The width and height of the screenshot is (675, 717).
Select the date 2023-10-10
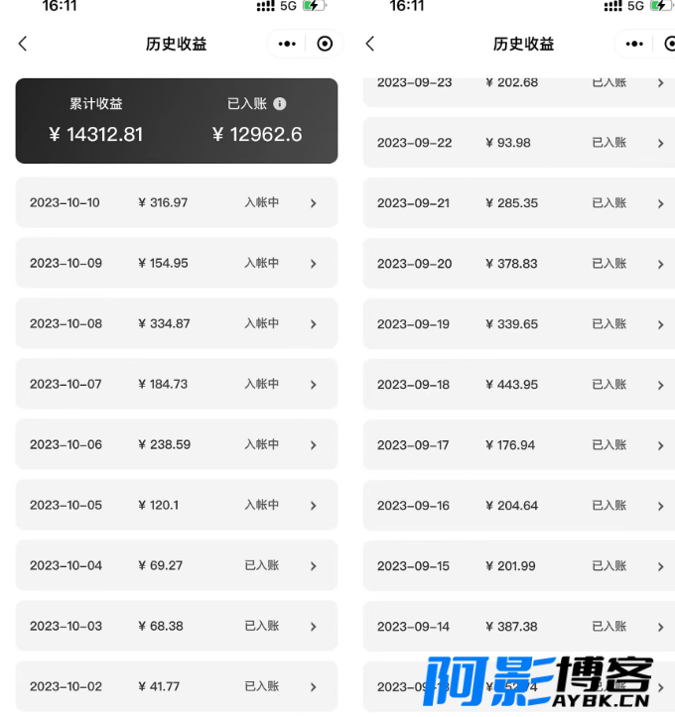65,202
